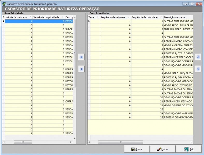Screen dimensions: 204x155
Task: Click the move priority up arrow
Action: [x=198, y=57]
